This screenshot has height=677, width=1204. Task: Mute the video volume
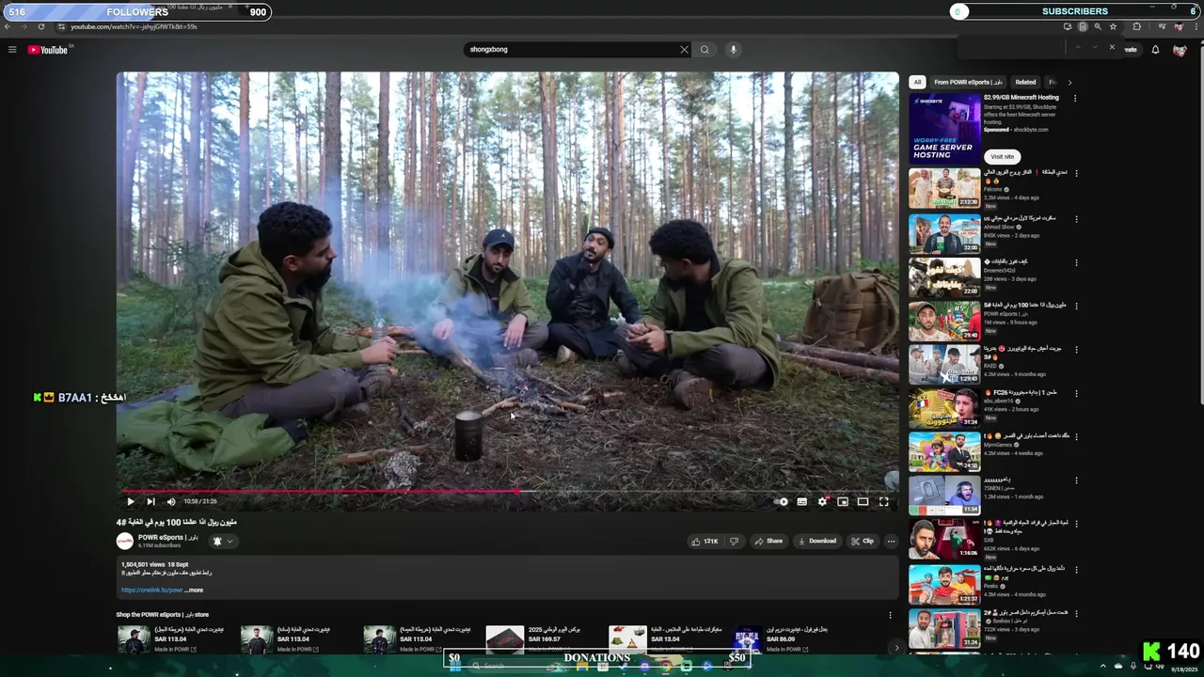tap(170, 501)
